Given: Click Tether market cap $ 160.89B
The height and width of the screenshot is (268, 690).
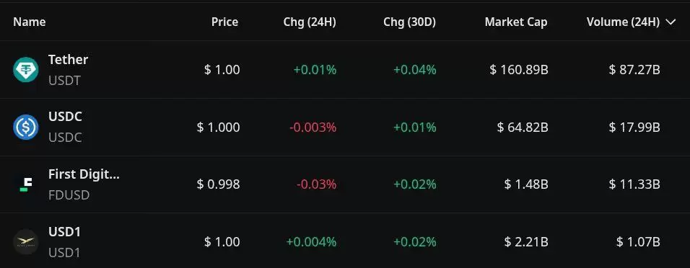Looking at the screenshot, I should pyautogui.click(x=519, y=70).
